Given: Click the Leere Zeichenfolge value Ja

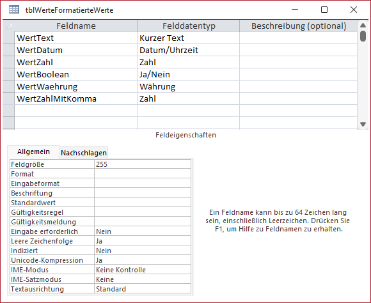Looking at the screenshot, I should coord(143,241).
